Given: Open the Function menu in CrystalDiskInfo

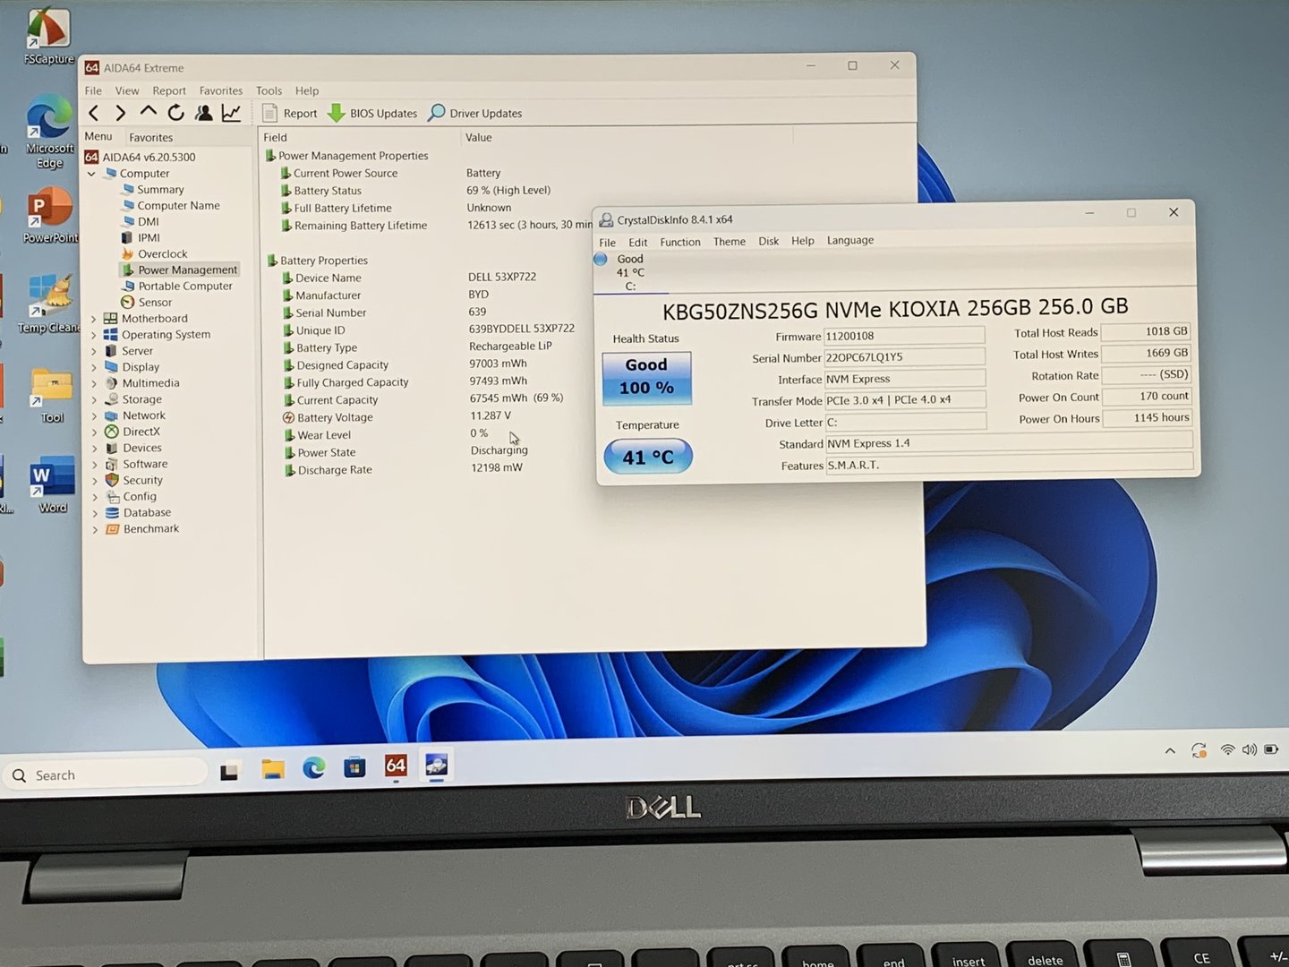Looking at the screenshot, I should pyautogui.click(x=679, y=242).
